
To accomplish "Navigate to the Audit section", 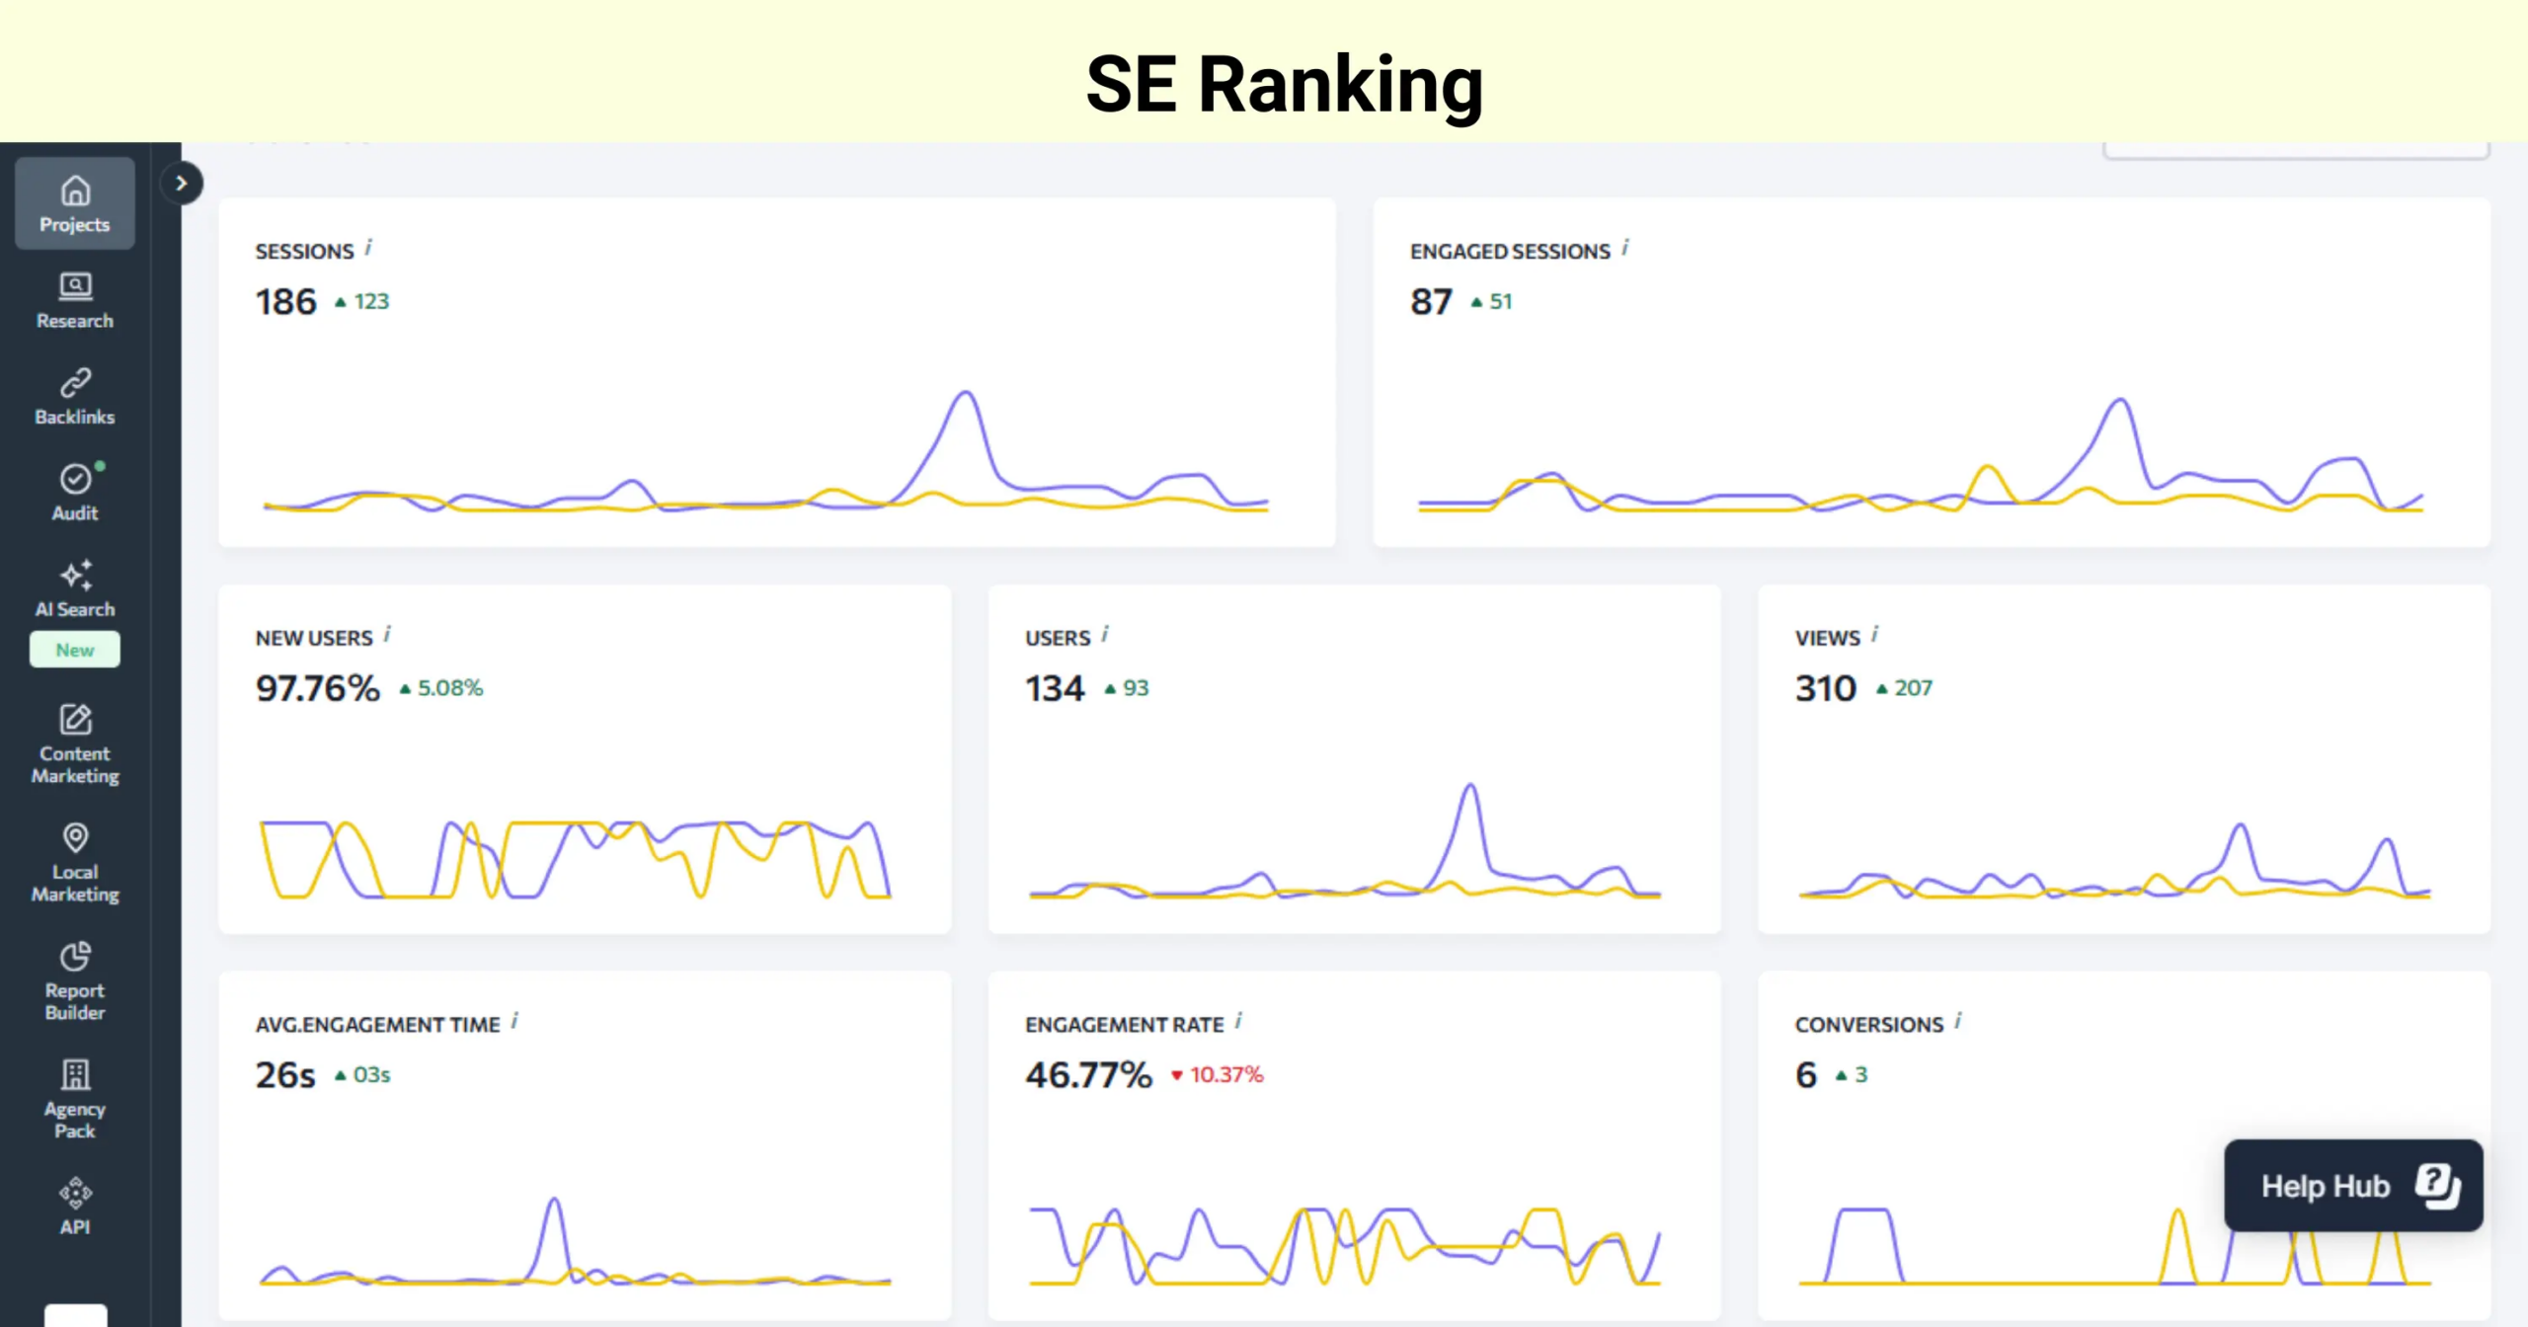I will coord(74,491).
